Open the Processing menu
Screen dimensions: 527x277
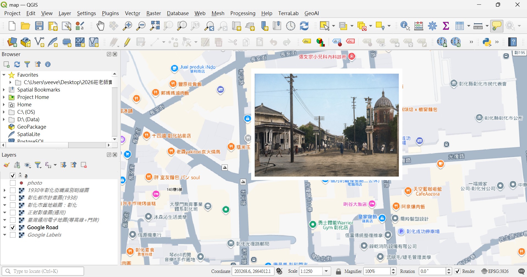click(243, 13)
